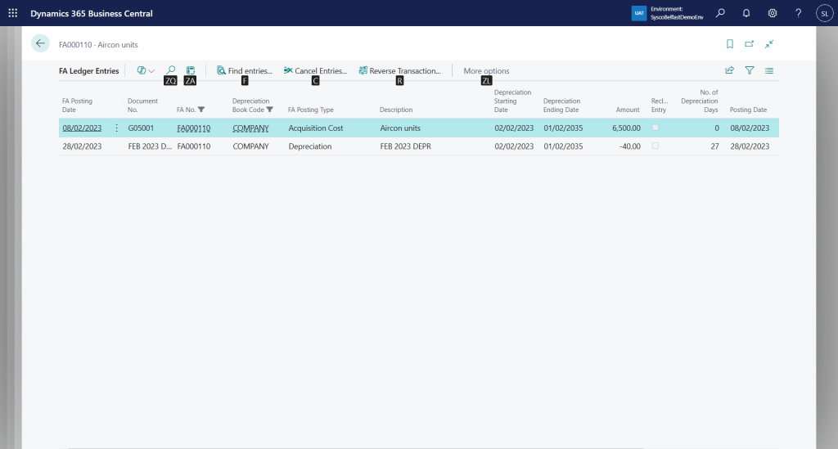Click the Find entries button
The image size is (838, 449).
point(244,71)
